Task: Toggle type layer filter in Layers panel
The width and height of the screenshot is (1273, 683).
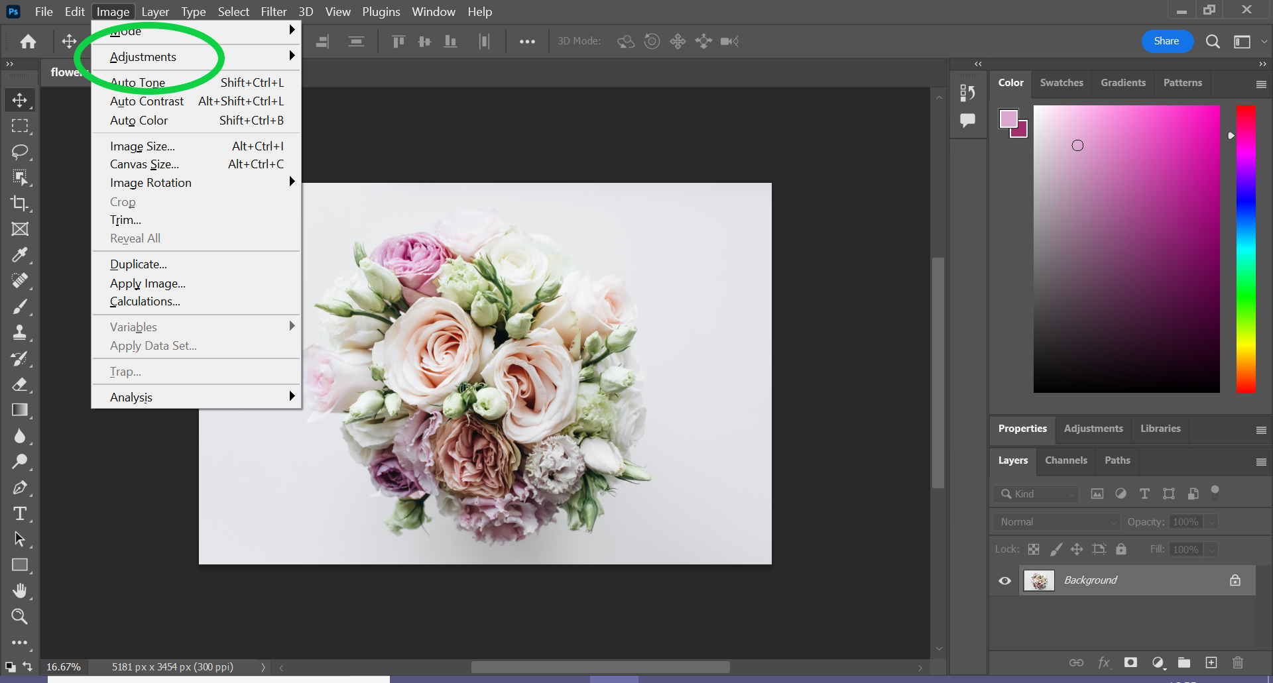Action: point(1144,494)
